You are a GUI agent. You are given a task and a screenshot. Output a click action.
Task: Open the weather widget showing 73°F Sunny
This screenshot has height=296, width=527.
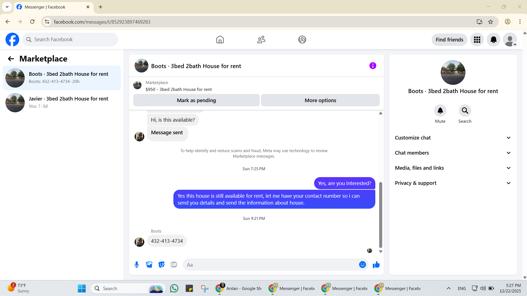click(19, 288)
